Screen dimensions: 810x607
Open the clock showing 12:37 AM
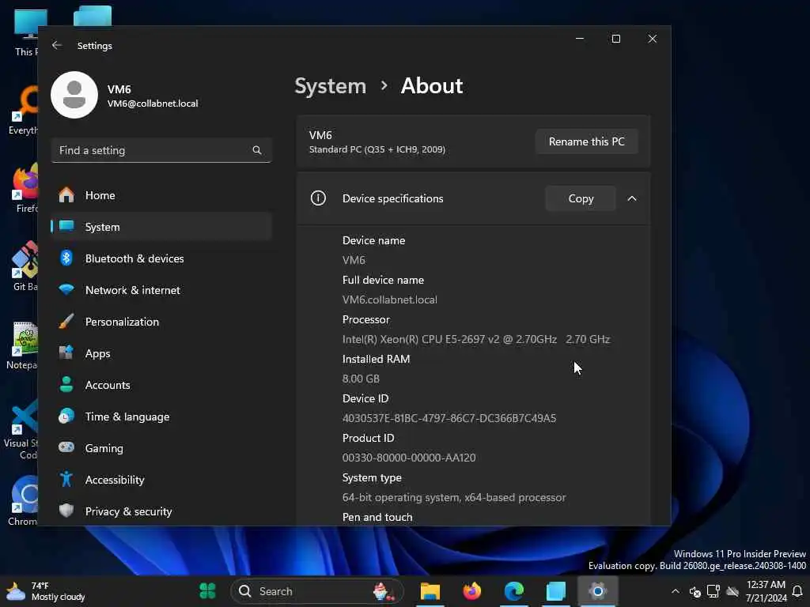point(766,591)
